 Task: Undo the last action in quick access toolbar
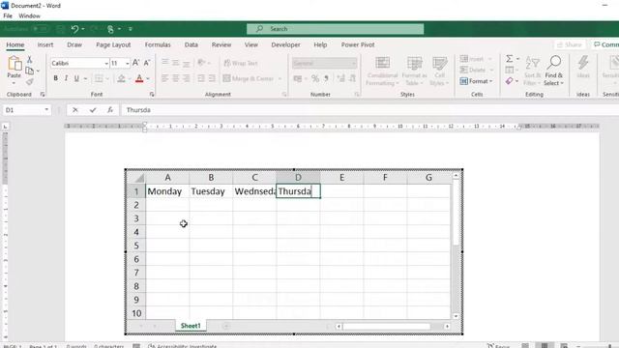pyautogui.click(x=74, y=29)
